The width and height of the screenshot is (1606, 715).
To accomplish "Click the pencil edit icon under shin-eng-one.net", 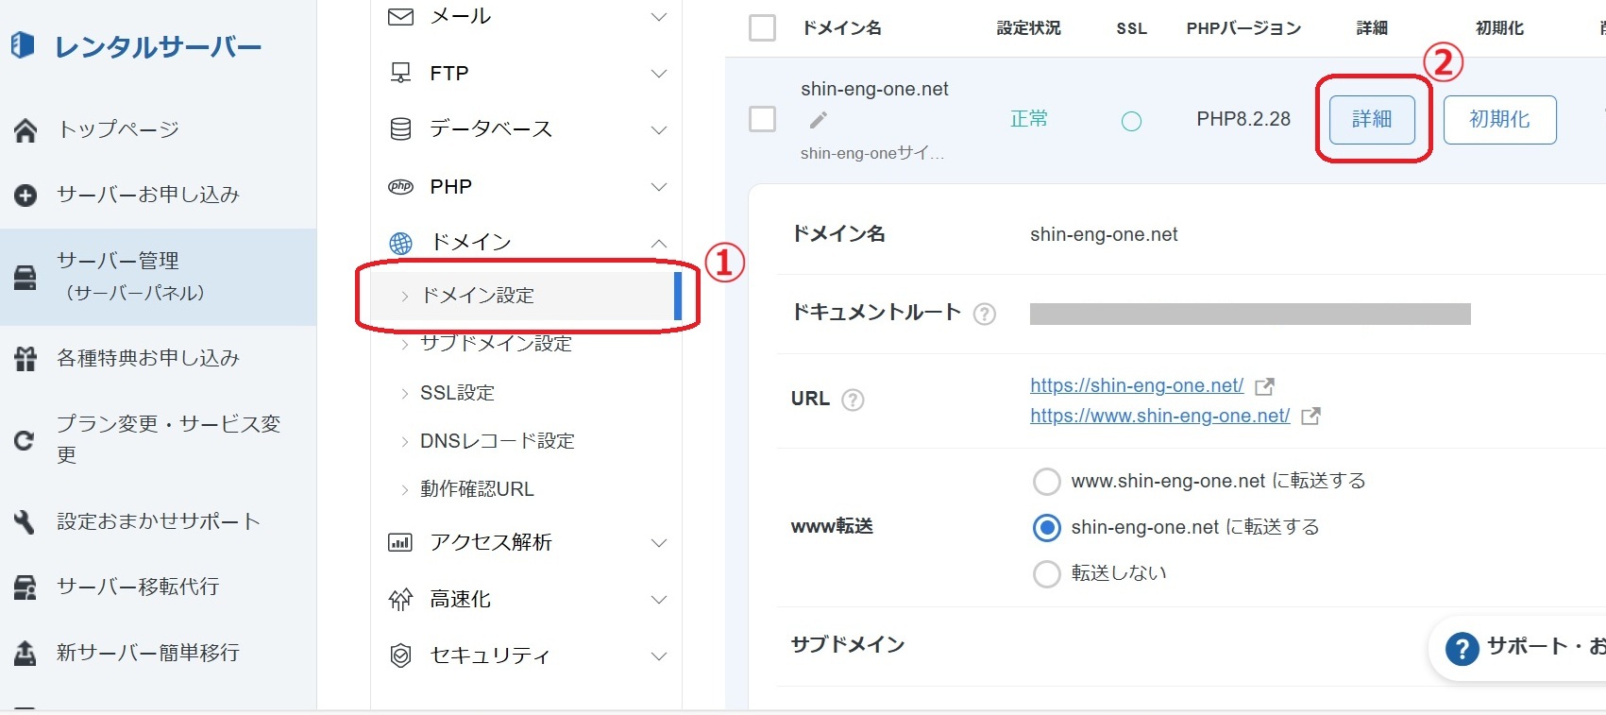I will [x=819, y=120].
